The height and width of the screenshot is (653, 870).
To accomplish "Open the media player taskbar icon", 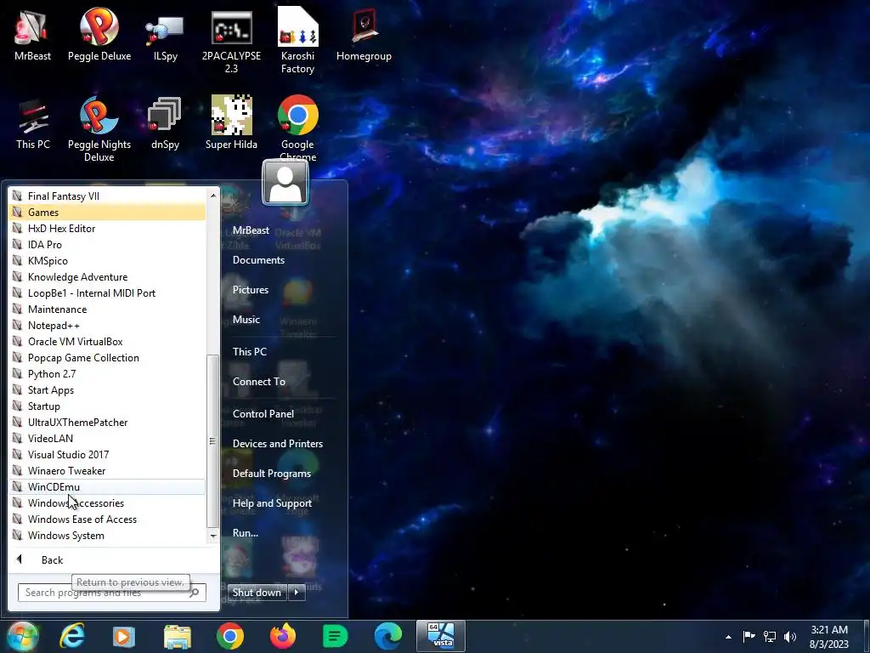I will [124, 636].
